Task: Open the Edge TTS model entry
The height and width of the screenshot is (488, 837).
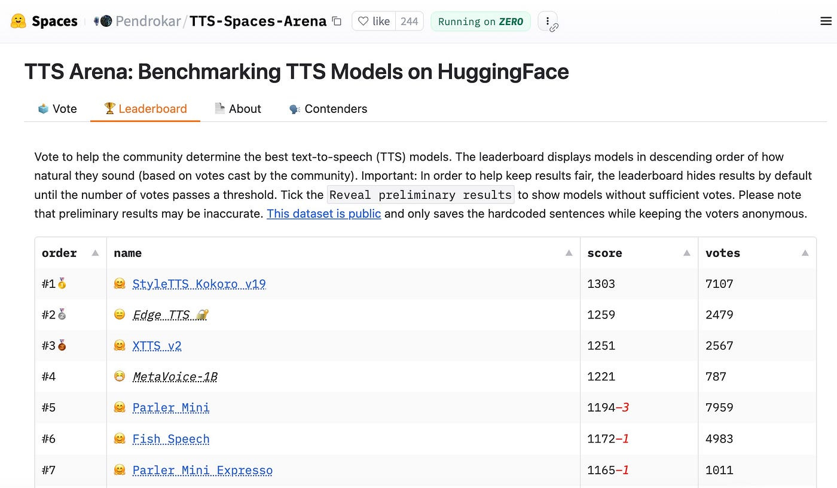Action: [170, 315]
